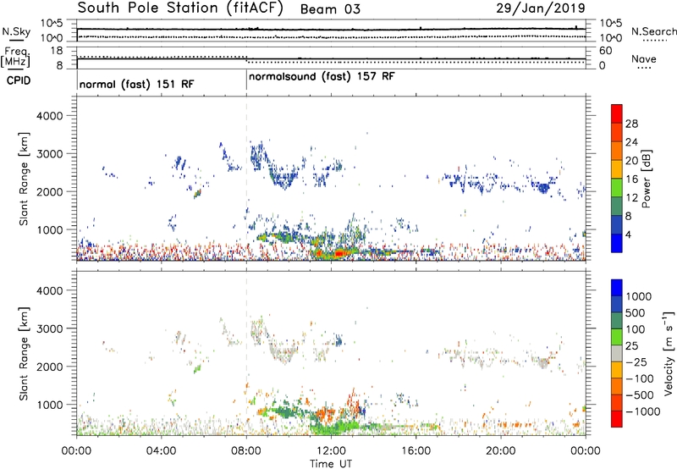This screenshot has width=677, height=469.
Task: Click the '-1000' velocity scale value
Action: click(642, 411)
